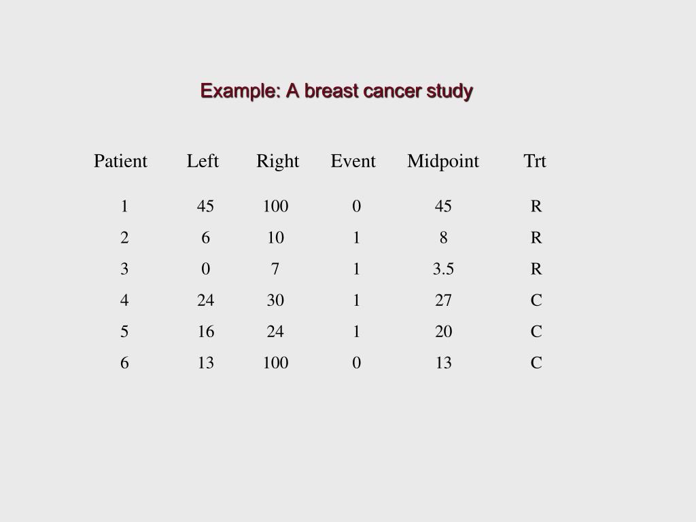
Task: Select the Event column header
Action: tap(353, 160)
